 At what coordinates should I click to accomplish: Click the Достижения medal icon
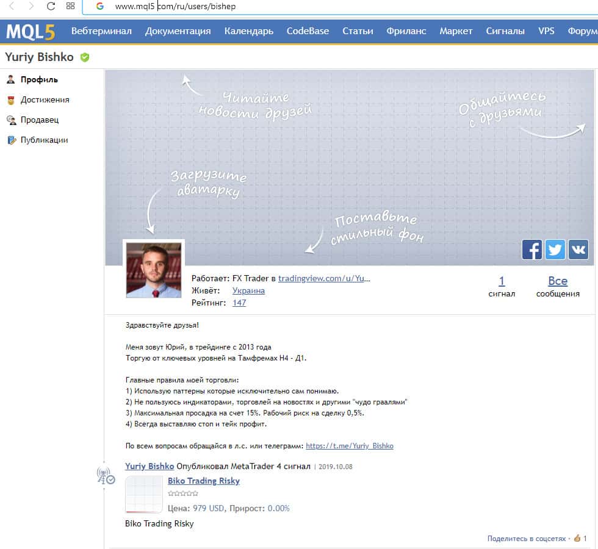click(11, 100)
